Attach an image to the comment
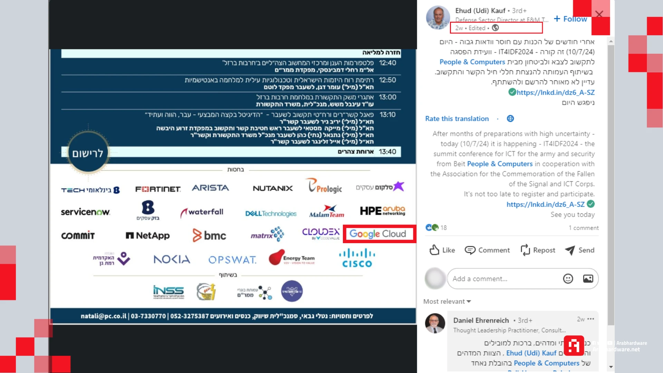Image resolution: width=663 pixels, height=373 pixels. tap(588, 279)
